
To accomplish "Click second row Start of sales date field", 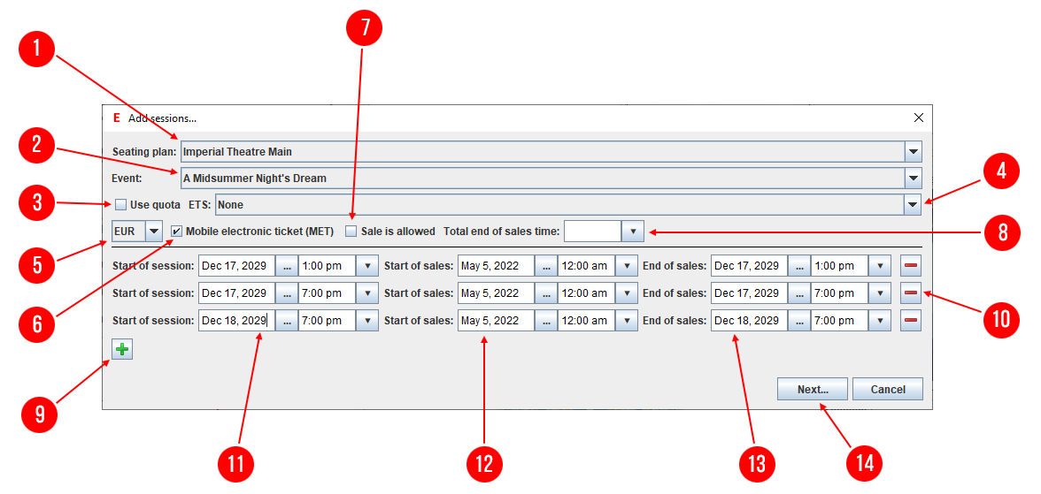I will [497, 293].
